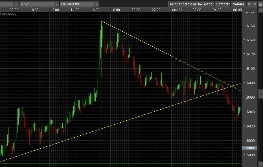Open the 5 min timeframe dropdown
Screen dimensions: 263x167
[56, 4]
